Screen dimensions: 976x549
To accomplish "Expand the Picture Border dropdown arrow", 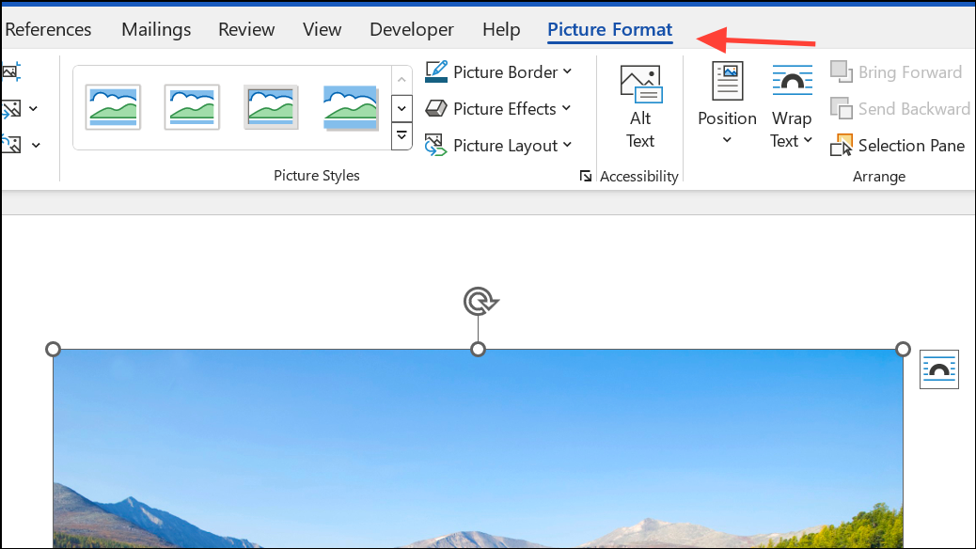I will [x=567, y=71].
